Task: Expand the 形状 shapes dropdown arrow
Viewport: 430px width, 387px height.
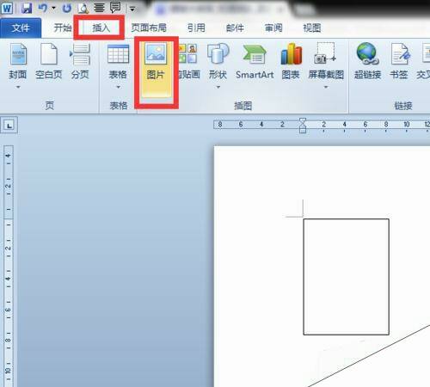Action: pos(218,87)
